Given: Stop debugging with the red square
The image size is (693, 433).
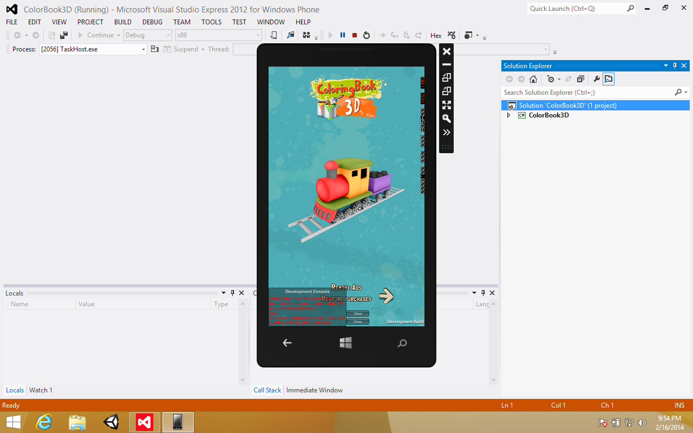Looking at the screenshot, I should tap(355, 35).
